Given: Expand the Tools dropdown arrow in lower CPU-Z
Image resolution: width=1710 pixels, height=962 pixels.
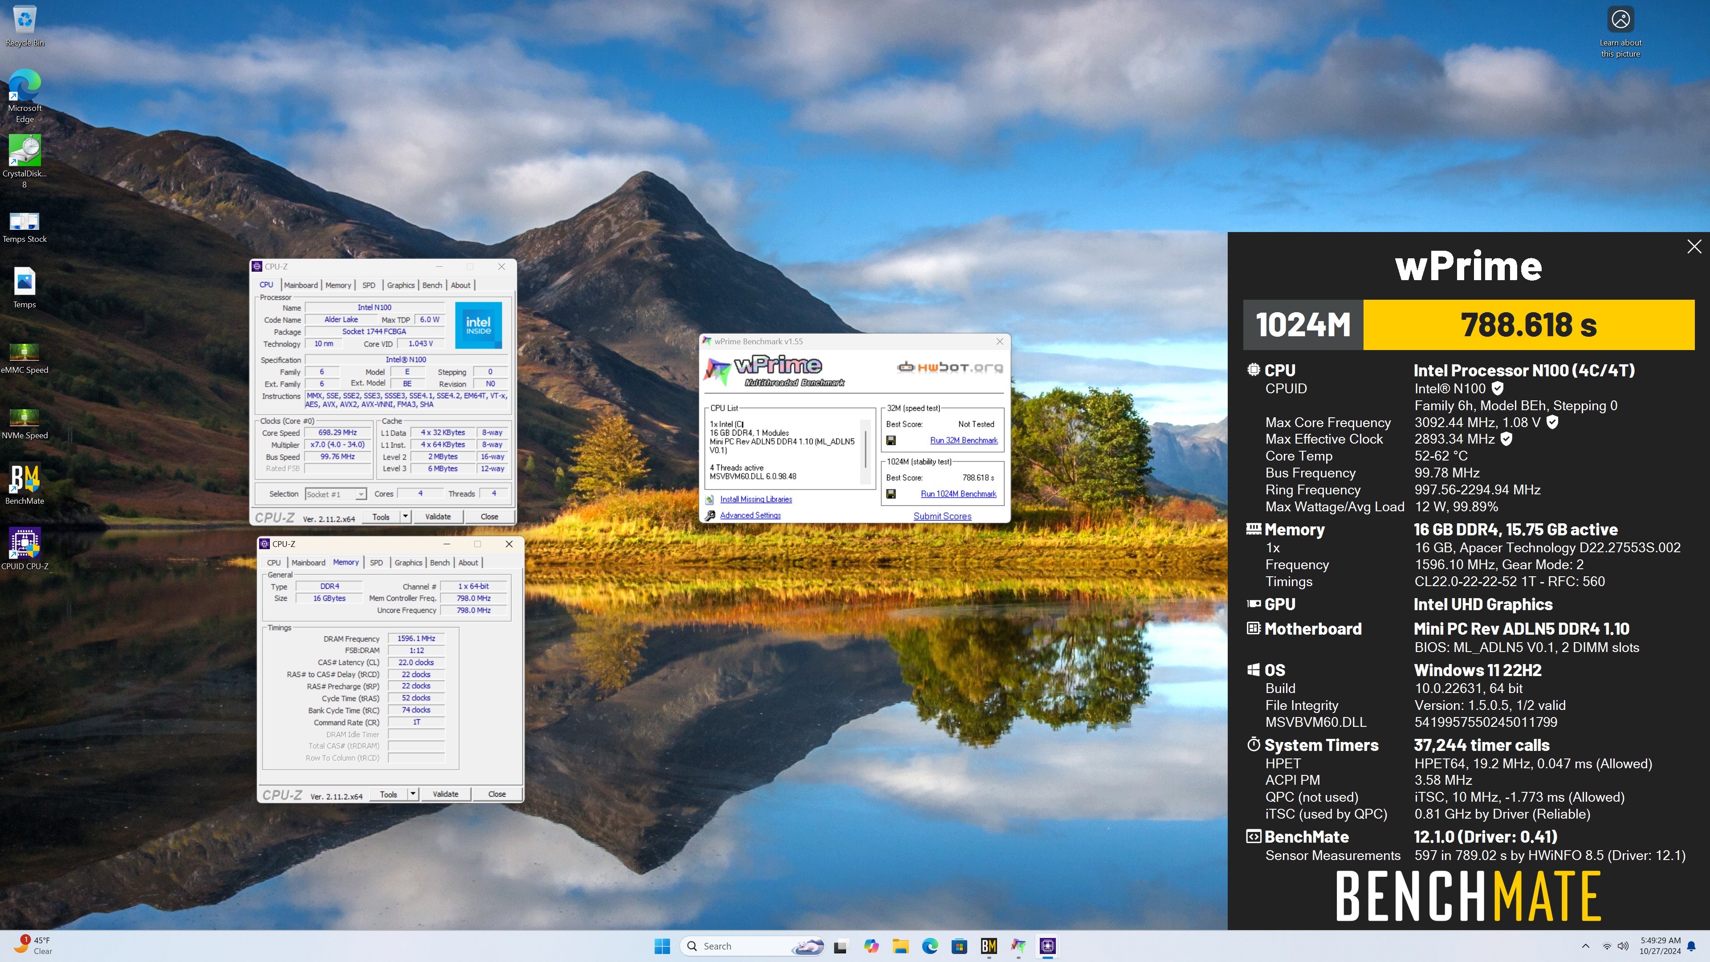Looking at the screenshot, I should point(413,794).
